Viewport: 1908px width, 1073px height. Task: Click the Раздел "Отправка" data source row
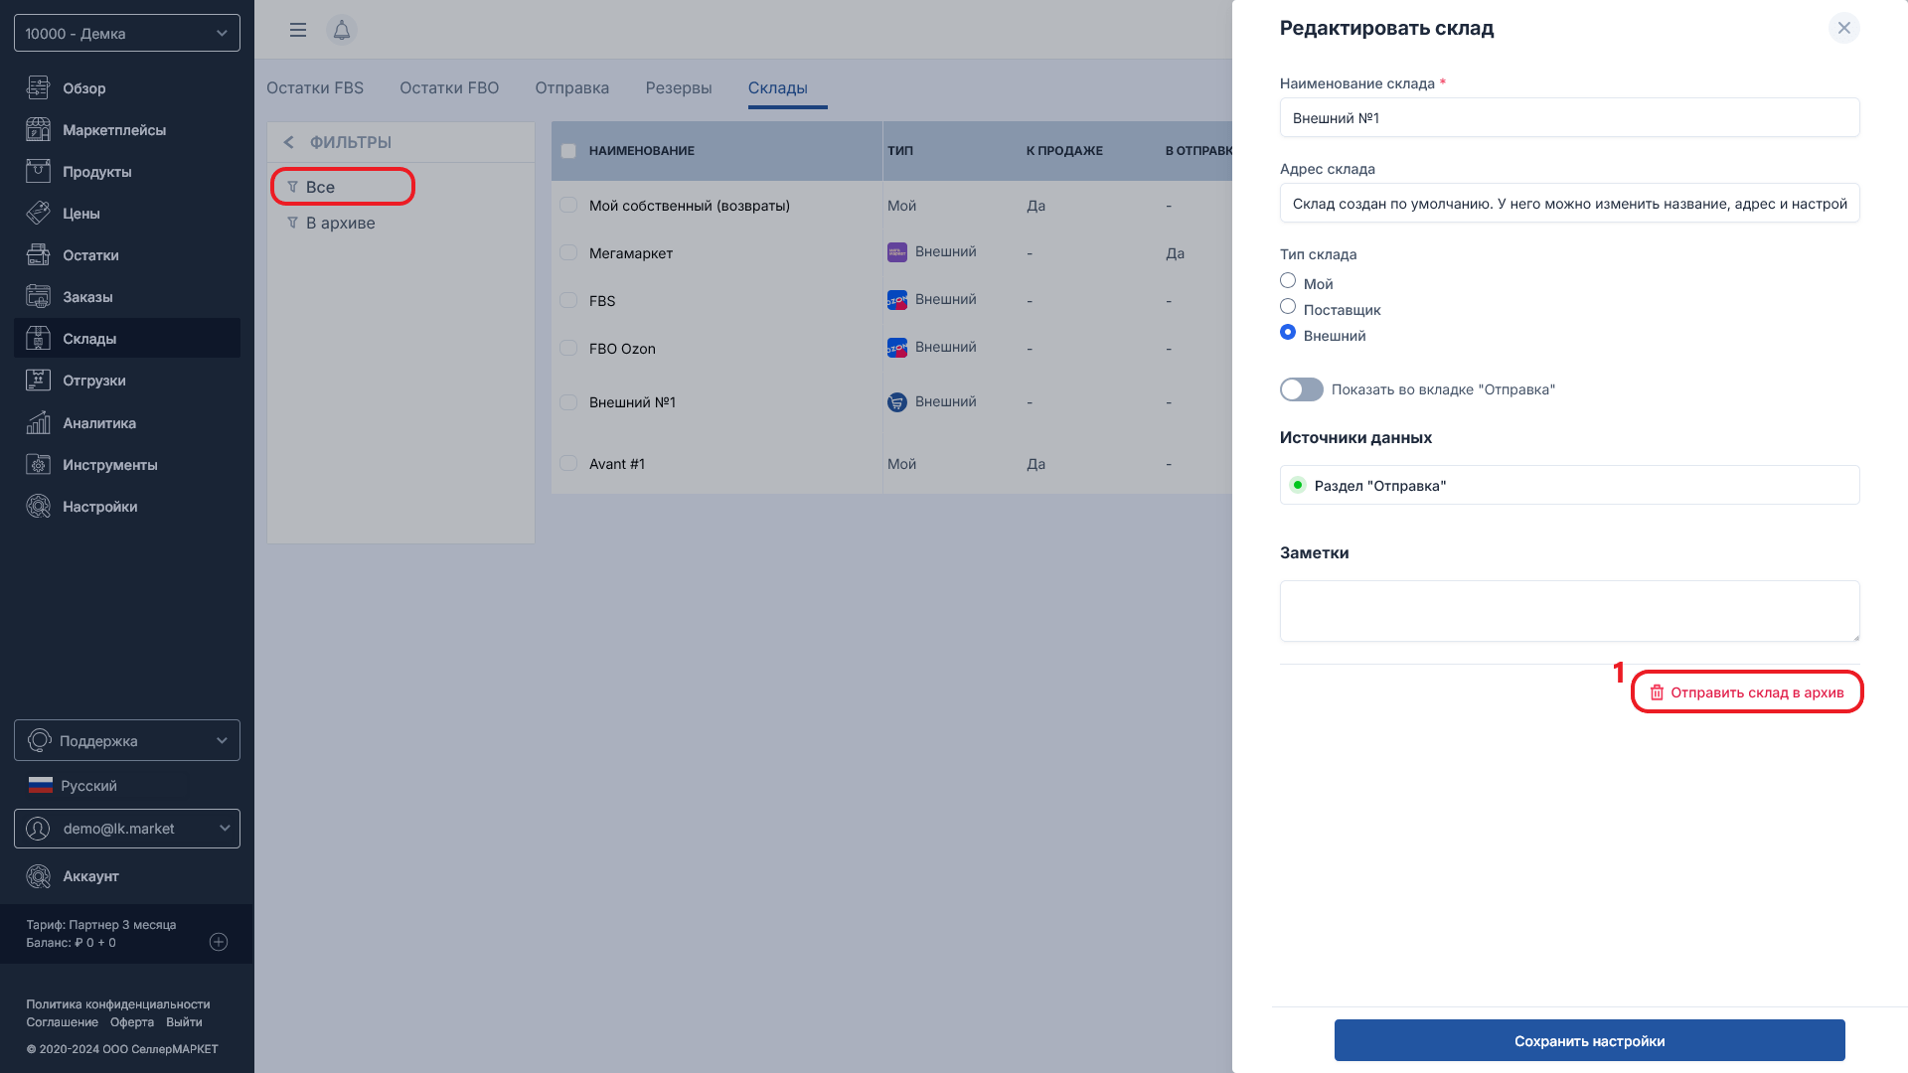click(1570, 485)
